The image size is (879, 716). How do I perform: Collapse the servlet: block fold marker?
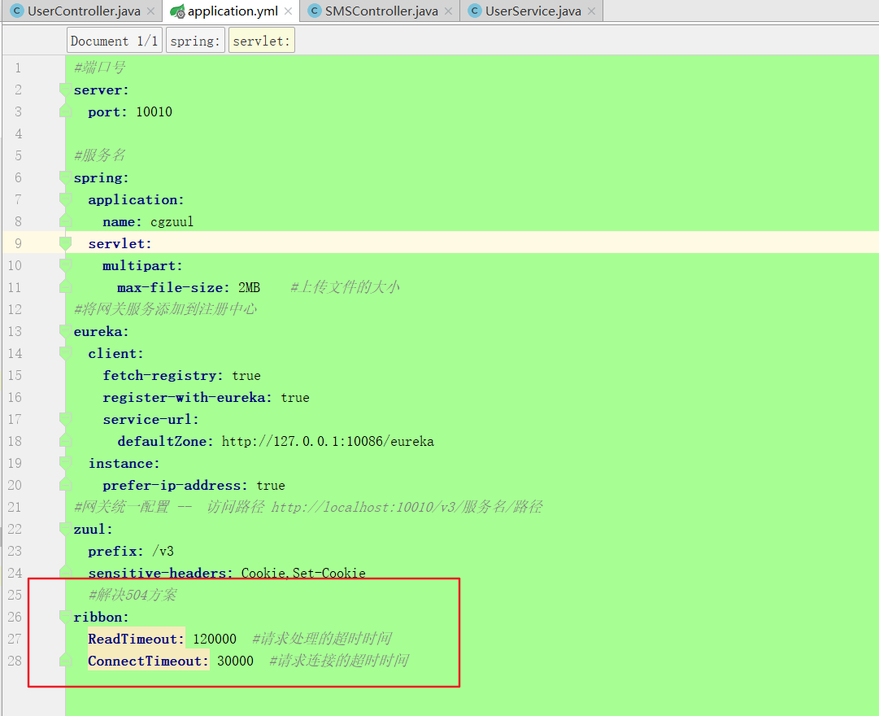click(x=65, y=243)
